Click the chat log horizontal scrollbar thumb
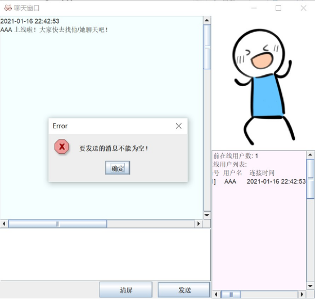The image size is (315, 299). point(57,224)
